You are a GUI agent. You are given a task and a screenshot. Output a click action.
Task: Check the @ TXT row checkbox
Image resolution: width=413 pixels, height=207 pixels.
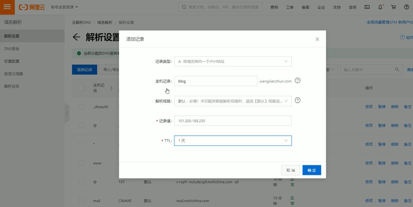pos(81,182)
